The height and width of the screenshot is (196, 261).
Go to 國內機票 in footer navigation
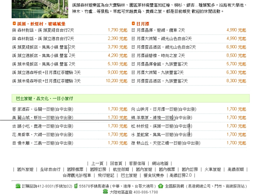click(x=167, y=169)
